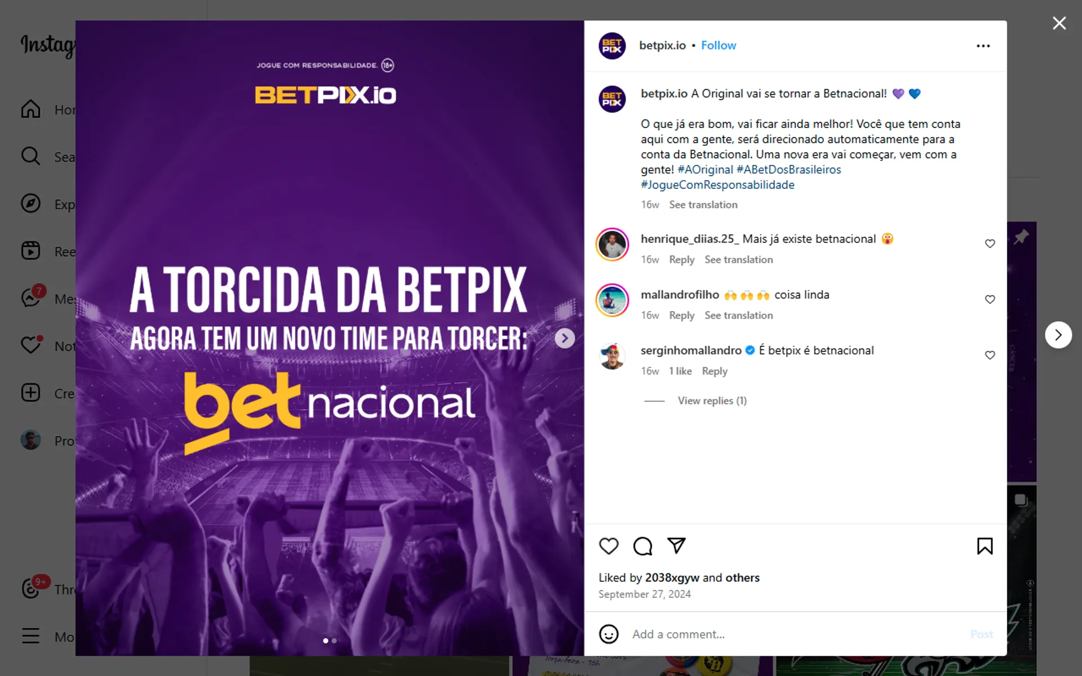The width and height of the screenshot is (1082, 676).
Task: Open #ABetDosBrasileiros hashtag link
Action: (x=788, y=170)
